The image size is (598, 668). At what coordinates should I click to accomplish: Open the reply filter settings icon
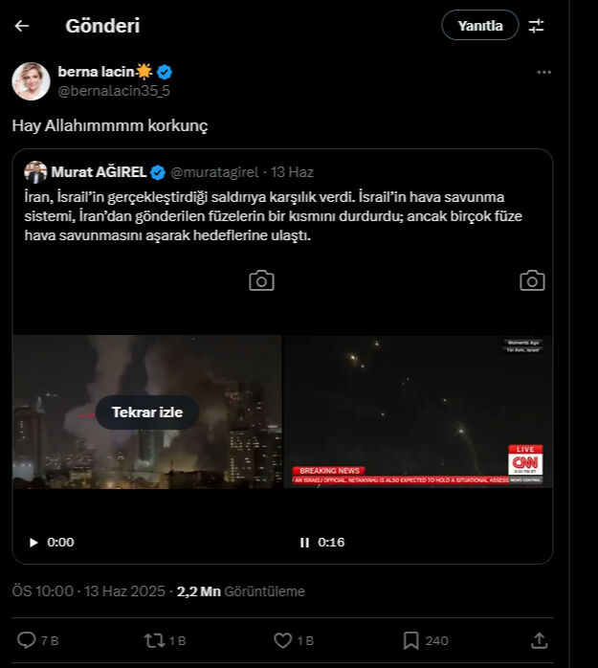point(536,26)
